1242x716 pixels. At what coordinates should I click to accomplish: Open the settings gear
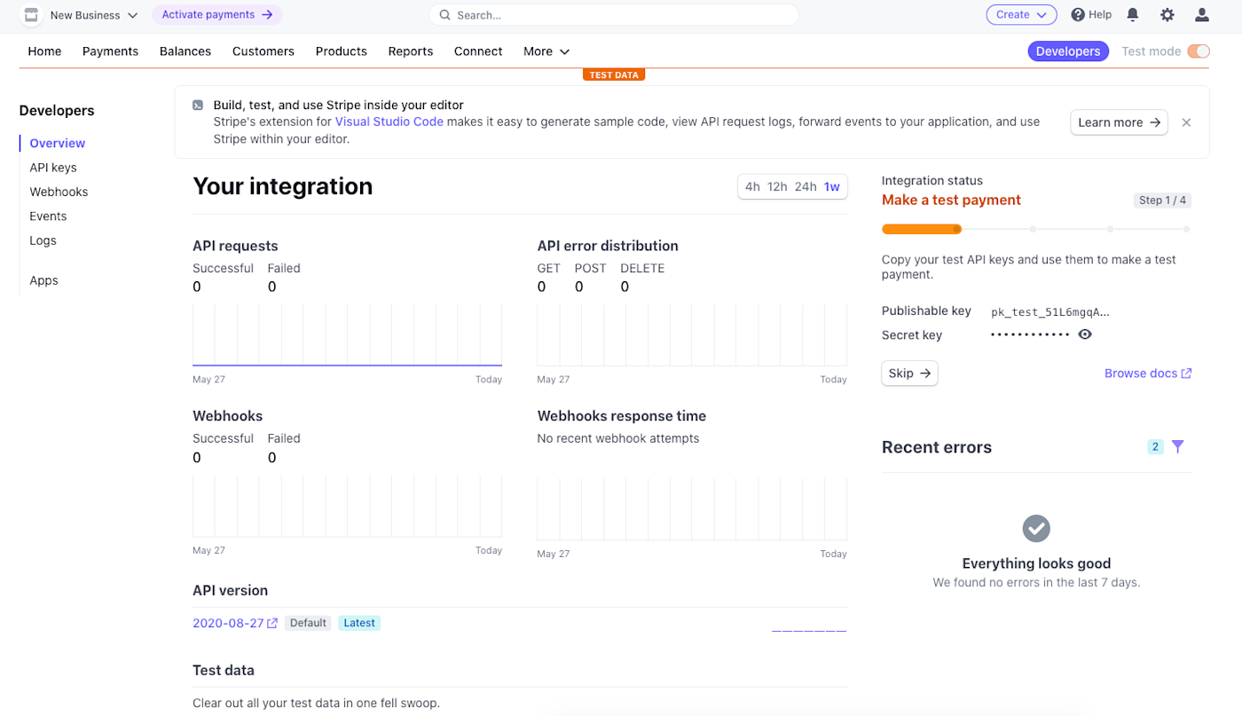pyautogui.click(x=1167, y=15)
